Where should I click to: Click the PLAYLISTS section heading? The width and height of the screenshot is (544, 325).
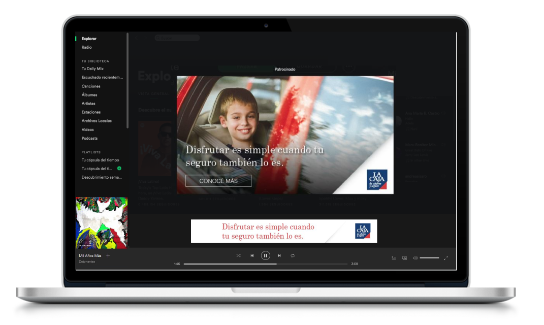pos(91,152)
